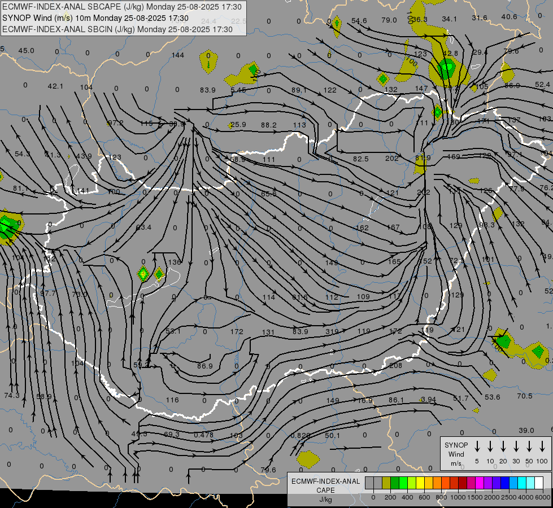The image size is (553, 508).
Task: Click the map value 79.0
Action: tap(389, 20)
